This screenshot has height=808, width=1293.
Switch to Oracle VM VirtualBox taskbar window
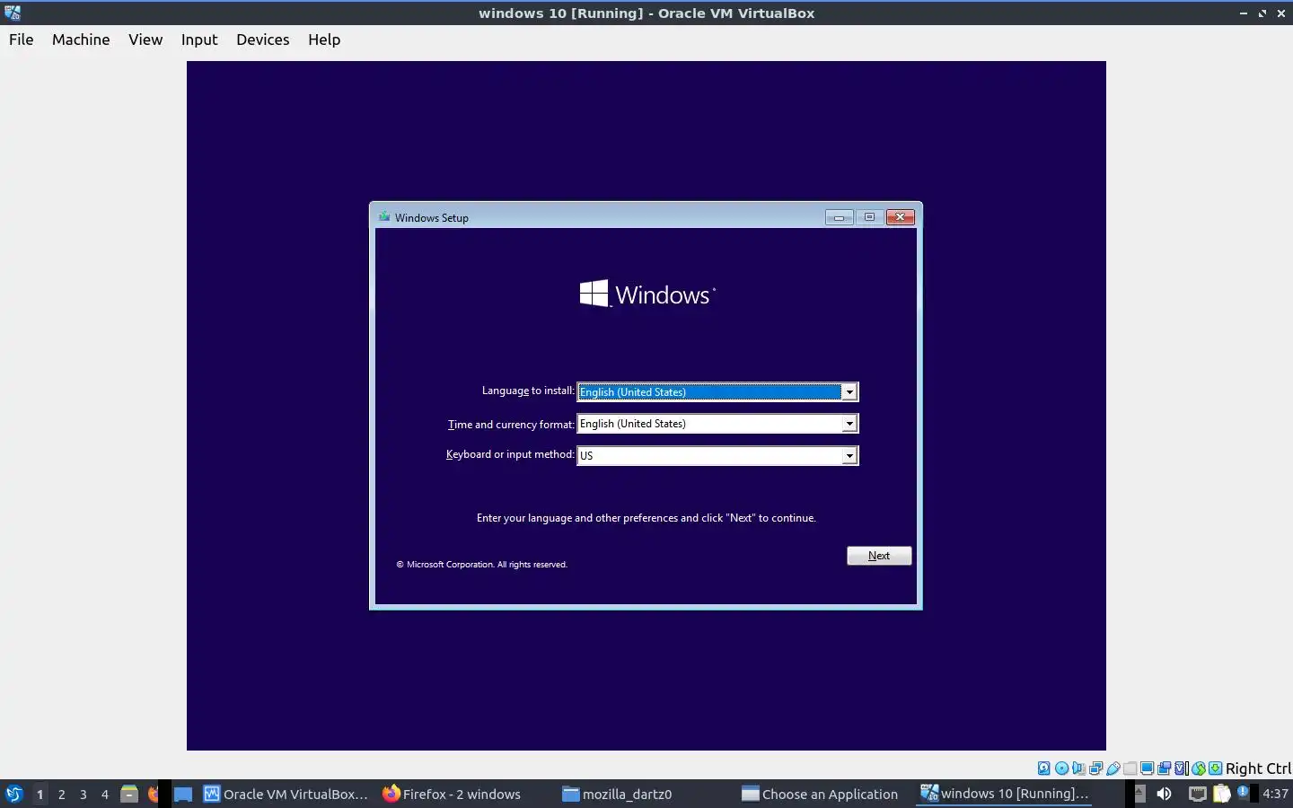(x=286, y=794)
